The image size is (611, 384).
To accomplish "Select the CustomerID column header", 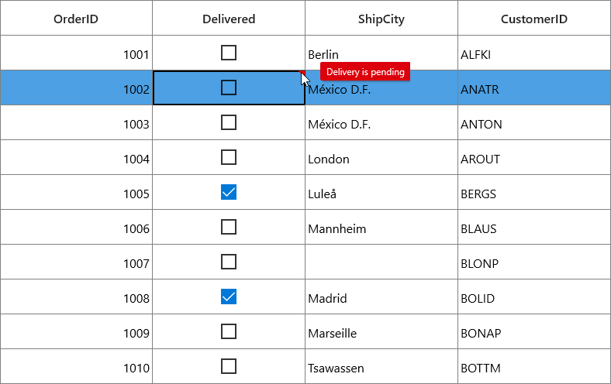I will pyautogui.click(x=533, y=19).
